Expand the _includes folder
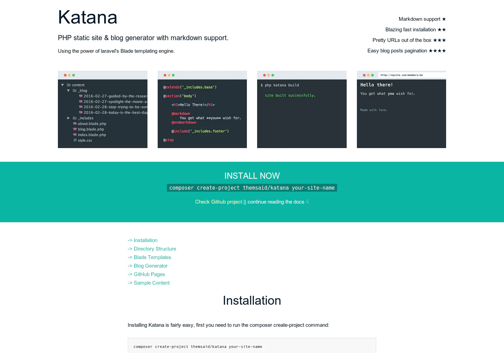Screen dimensions: 504x353 tap(68, 118)
